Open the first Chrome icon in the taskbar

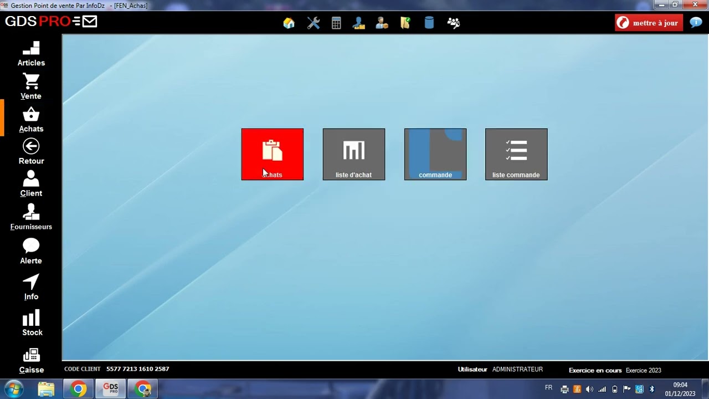coord(78,389)
